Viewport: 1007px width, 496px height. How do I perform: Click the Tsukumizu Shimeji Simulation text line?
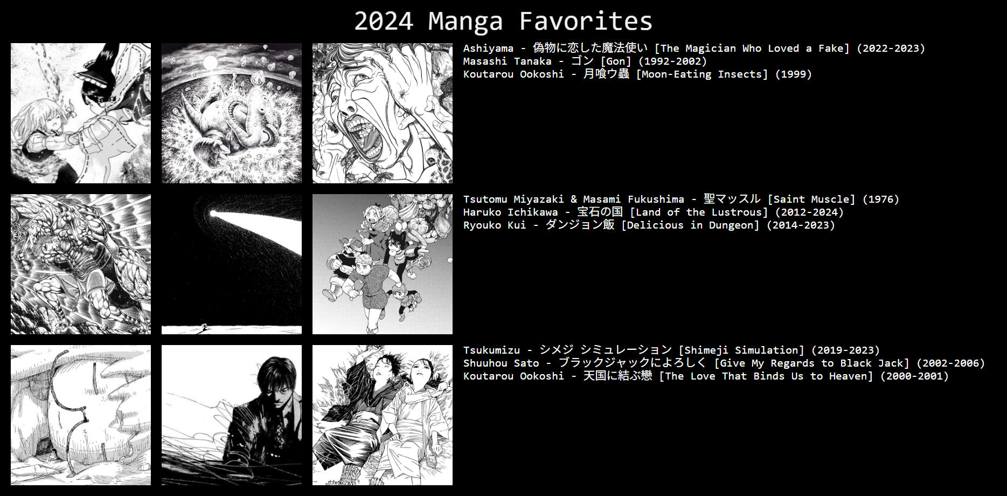click(x=671, y=350)
